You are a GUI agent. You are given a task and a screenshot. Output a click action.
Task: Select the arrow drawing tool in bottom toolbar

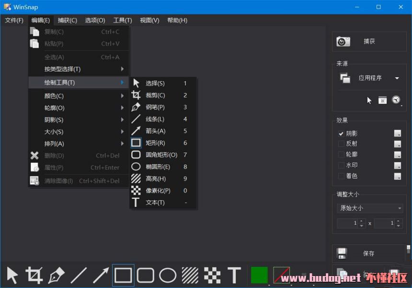(101, 276)
